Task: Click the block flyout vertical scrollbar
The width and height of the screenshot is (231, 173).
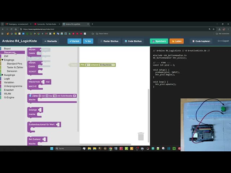Action: pyautogui.click(x=78, y=89)
